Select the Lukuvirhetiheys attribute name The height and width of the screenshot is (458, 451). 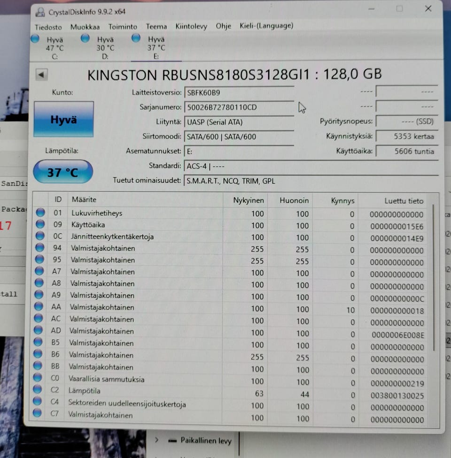[x=97, y=213]
